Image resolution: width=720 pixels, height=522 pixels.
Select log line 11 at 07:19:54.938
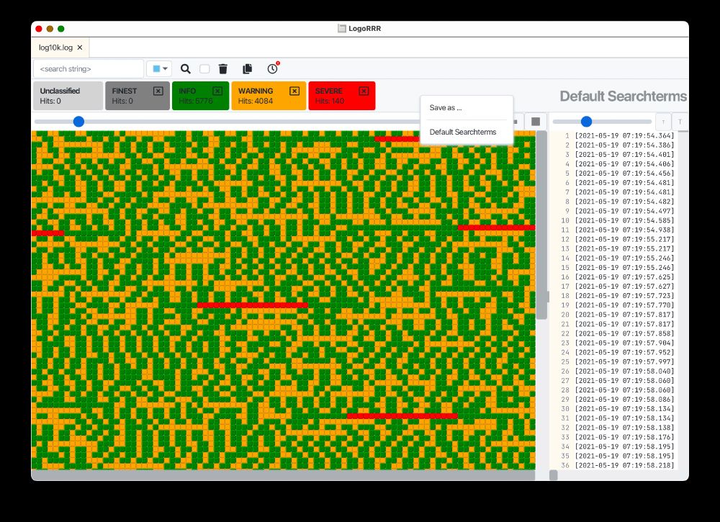(x=614, y=230)
